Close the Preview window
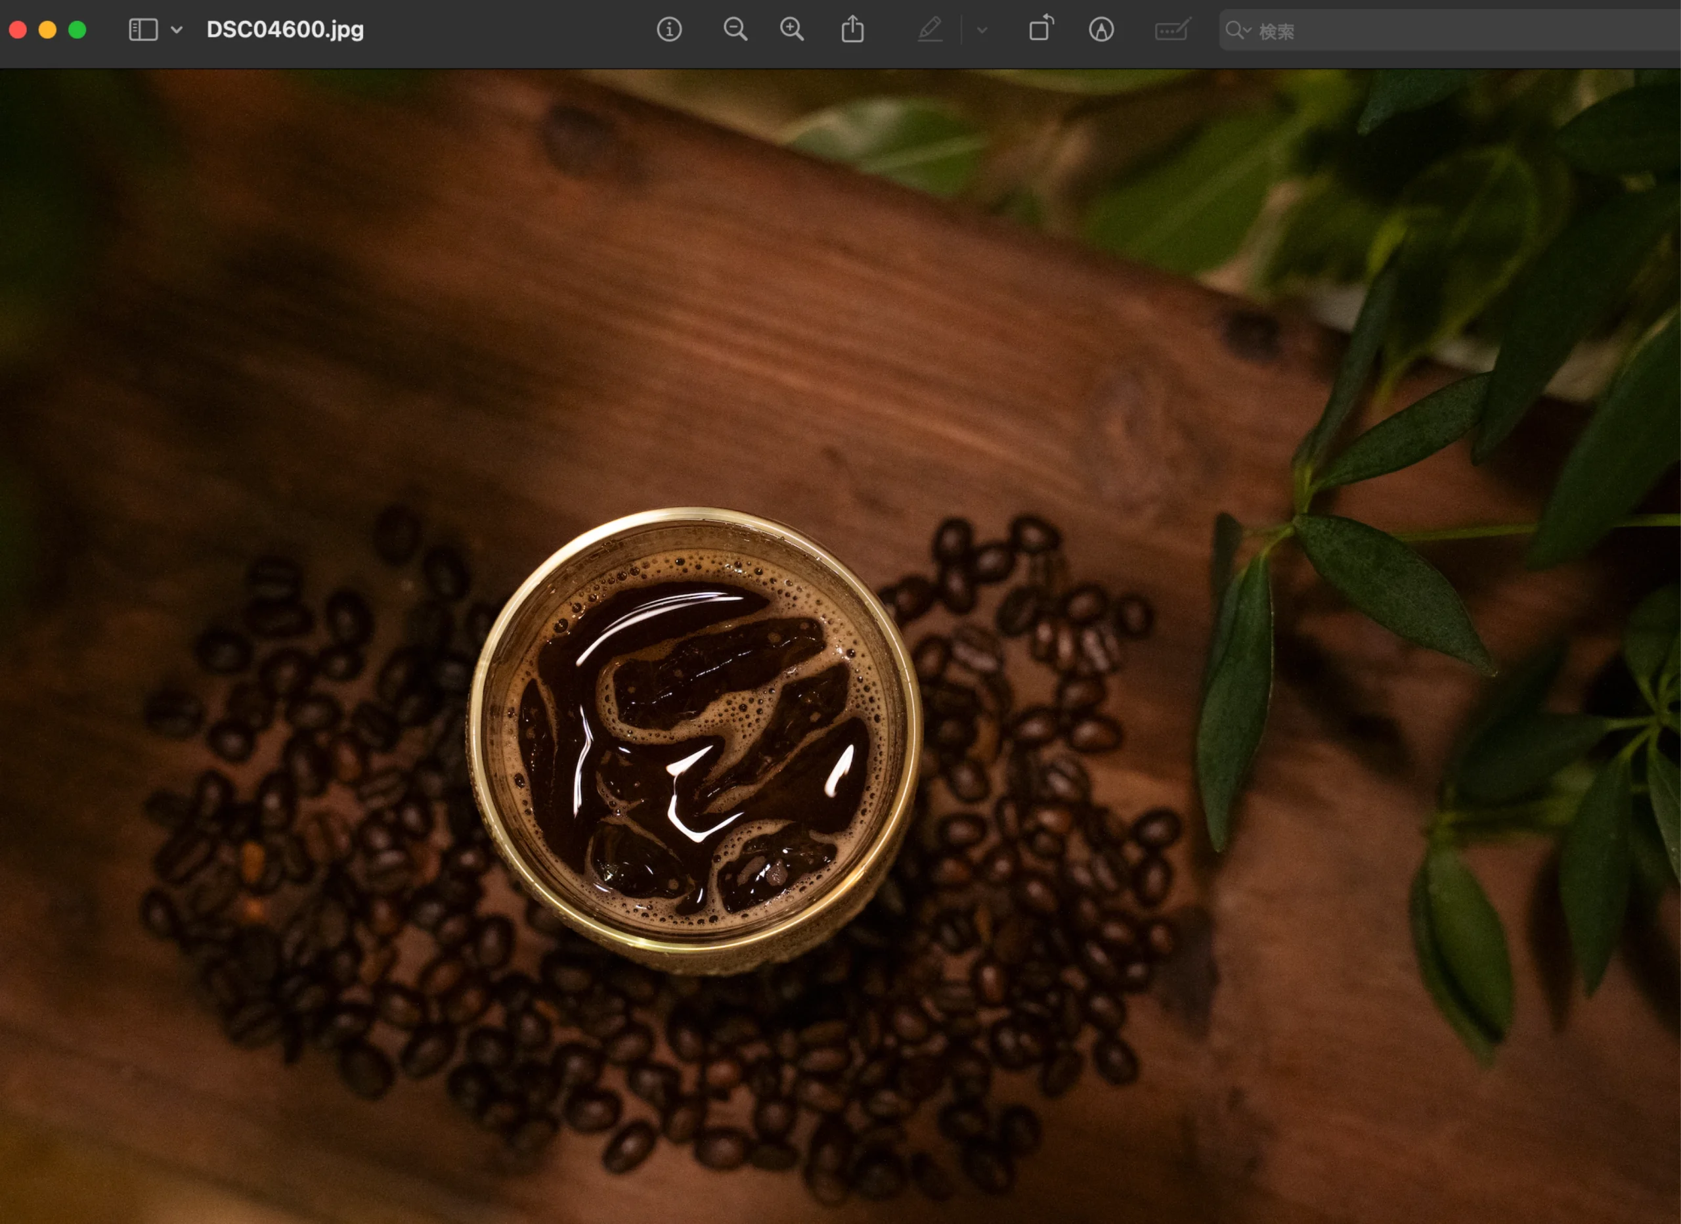Screen dimensions: 1681x1224 click(x=18, y=30)
